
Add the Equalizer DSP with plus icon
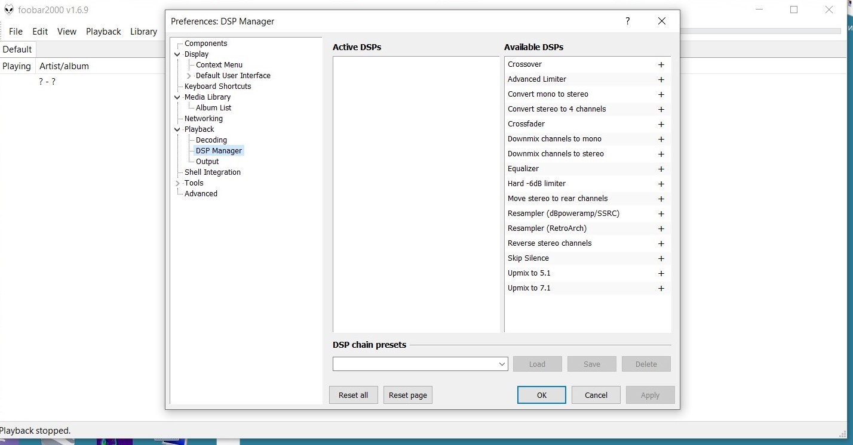pyautogui.click(x=661, y=169)
